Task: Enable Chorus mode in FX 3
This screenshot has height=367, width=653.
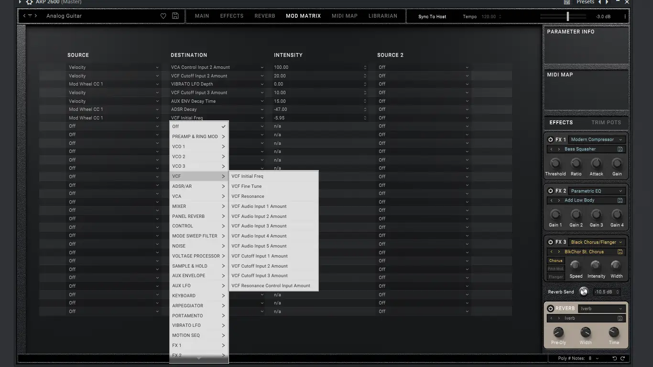Action: [555, 261]
